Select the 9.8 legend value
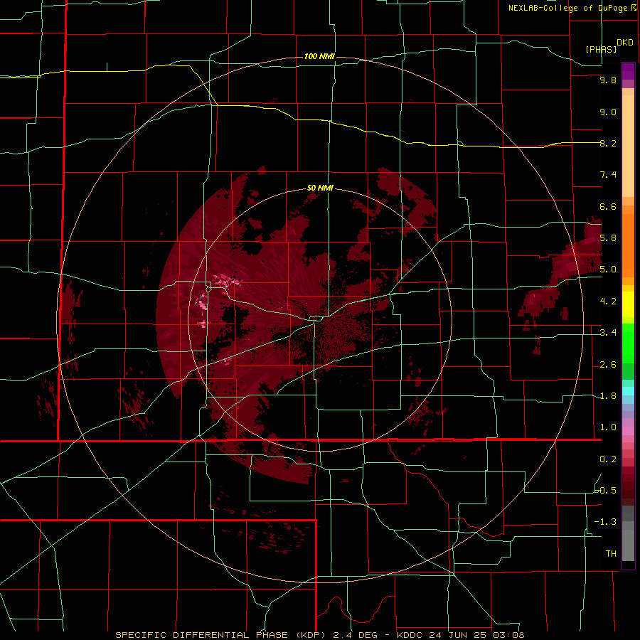The width and height of the screenshot is (640, 640). pyautogui.click(x=608, y=80)
